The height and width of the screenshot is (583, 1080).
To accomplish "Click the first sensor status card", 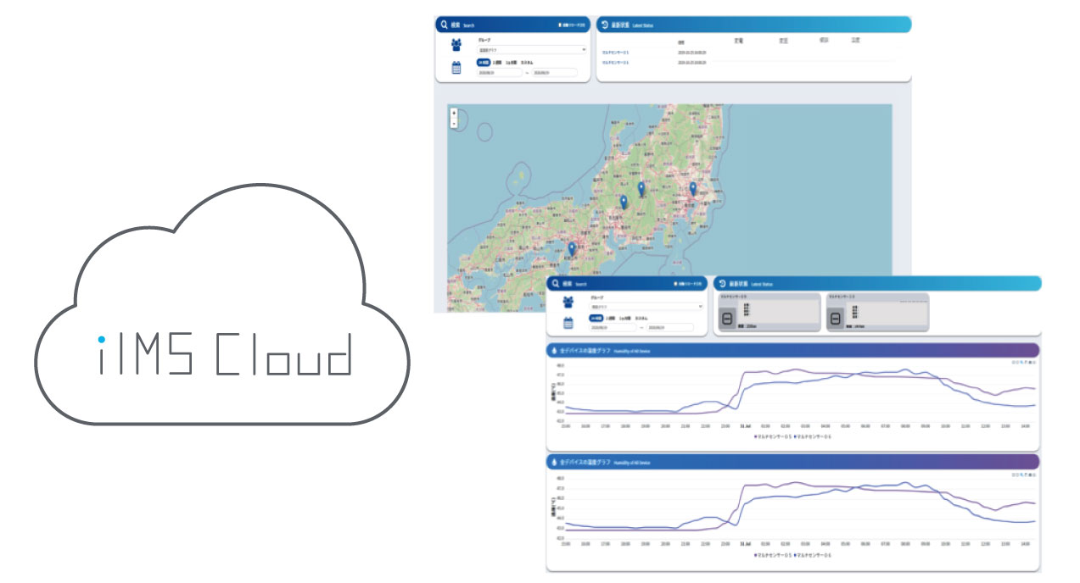I will click(768, 313).
